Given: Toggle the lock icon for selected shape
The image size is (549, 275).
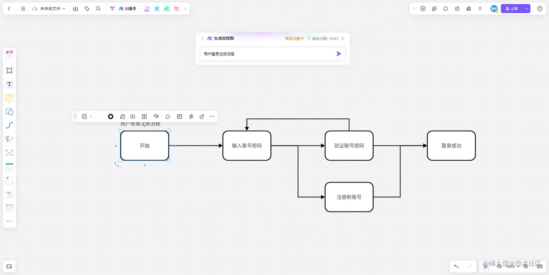Looking at the screenshot, I should pyautogui.click(x=202, y=116).
